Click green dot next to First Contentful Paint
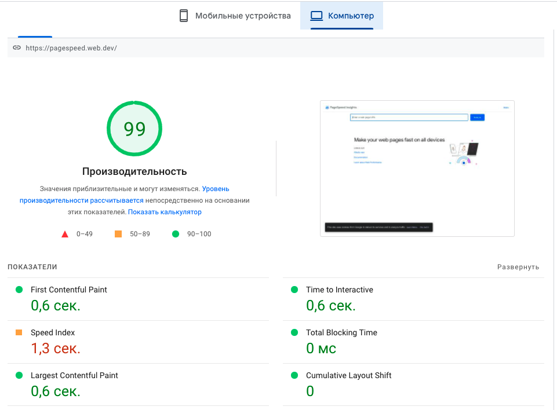This screenshot has width=557, height=410. pos(19,290)
